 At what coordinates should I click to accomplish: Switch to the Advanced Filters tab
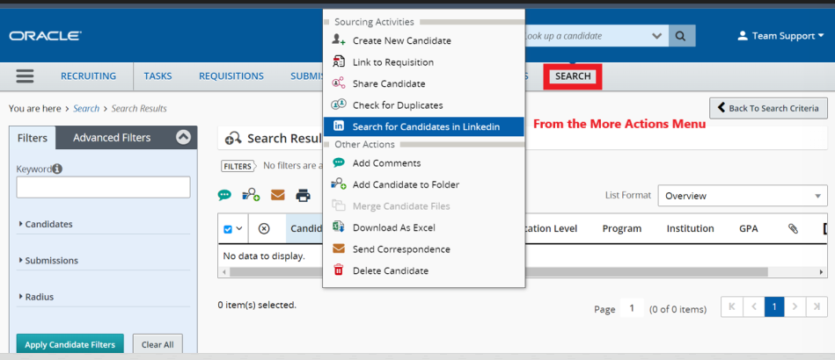(112, 138)
